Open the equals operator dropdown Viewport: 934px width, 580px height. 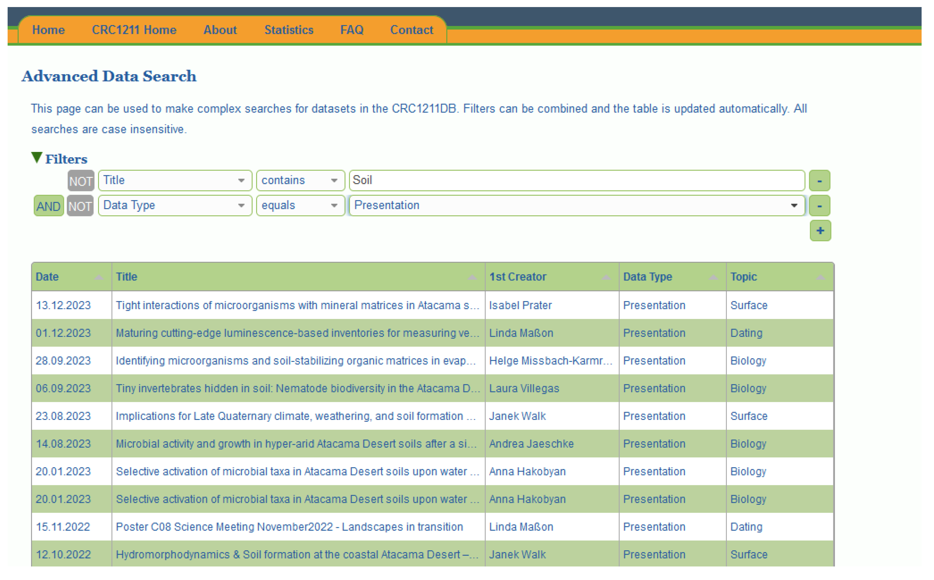coord(300,206)
